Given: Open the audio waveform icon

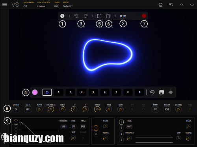Looking at the screenshot, I should (x=171, y=92).
